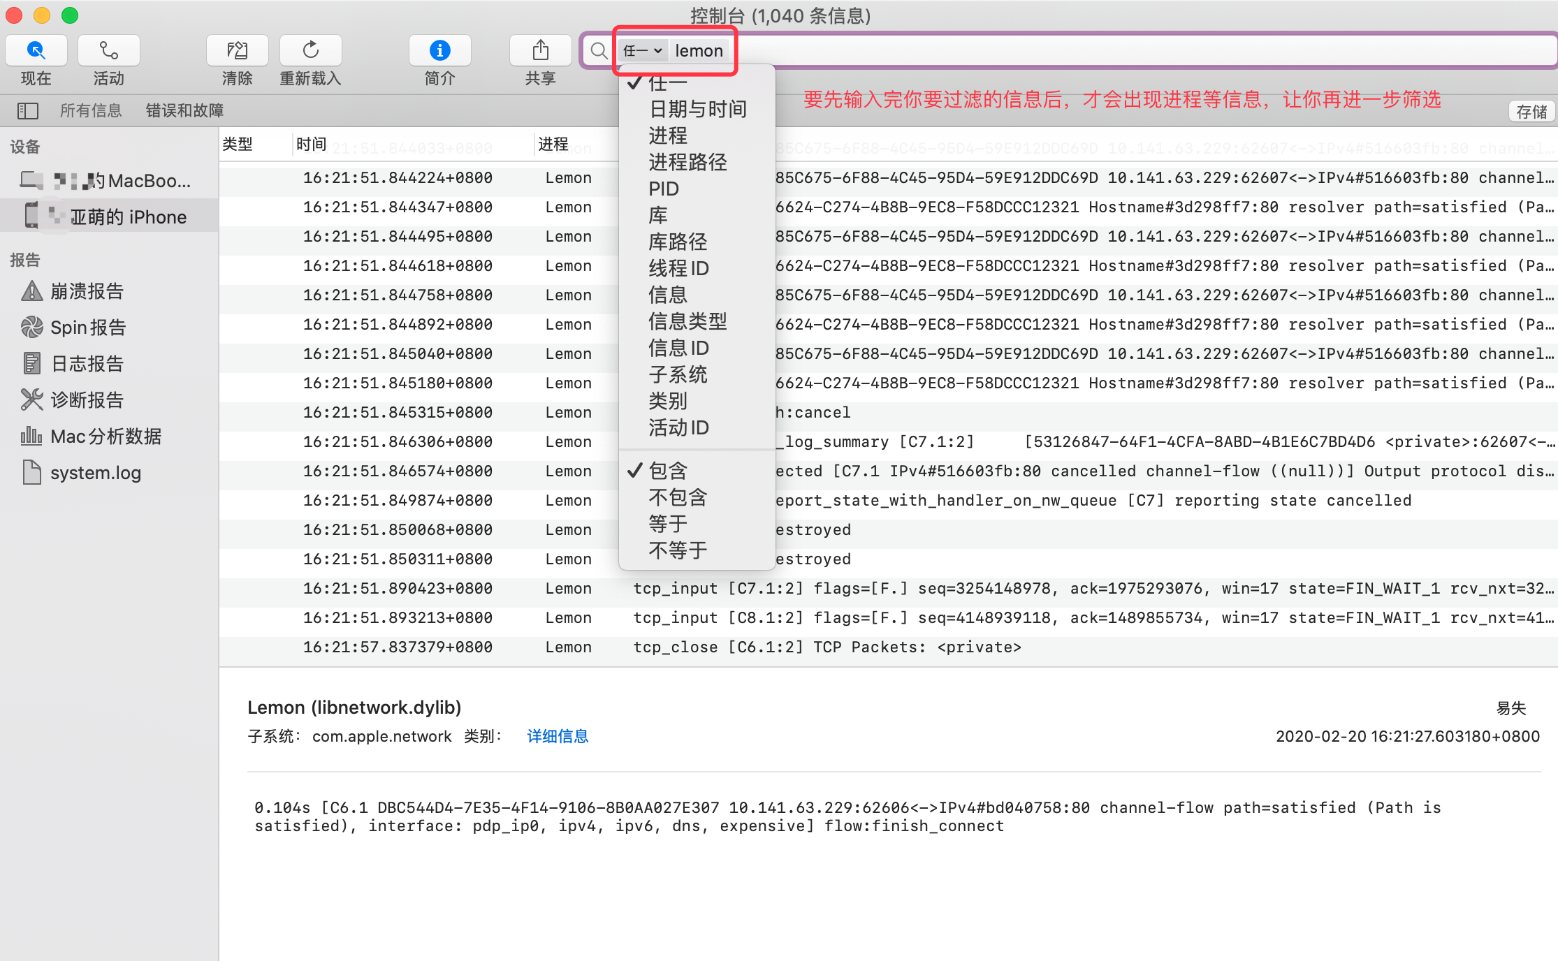Select the 不包含 filter option
Image resolution: width=1558 pixels, height=961 pixels.
point(678,497)
